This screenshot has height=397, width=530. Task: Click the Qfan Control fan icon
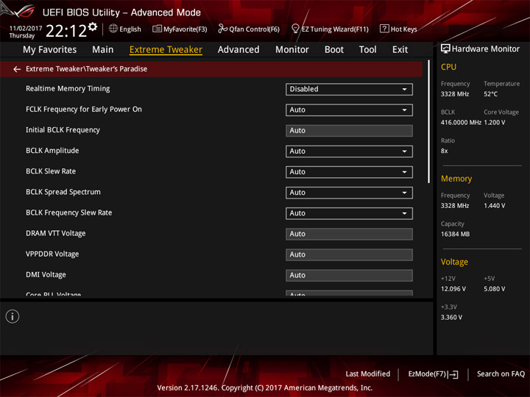[222, 29]
